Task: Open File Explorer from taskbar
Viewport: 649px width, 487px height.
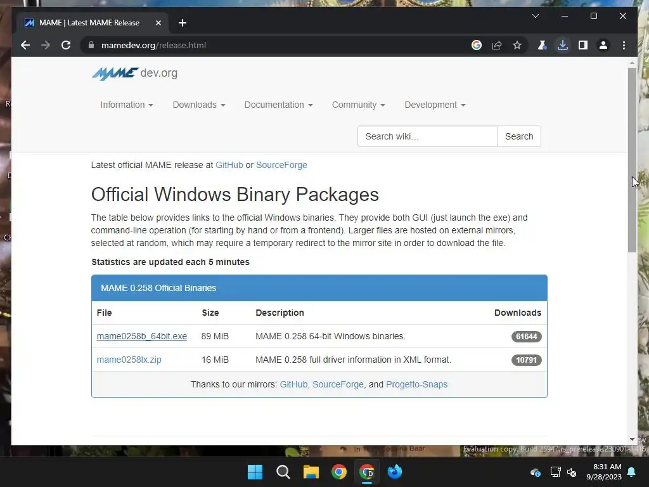Action: (311, 472)
